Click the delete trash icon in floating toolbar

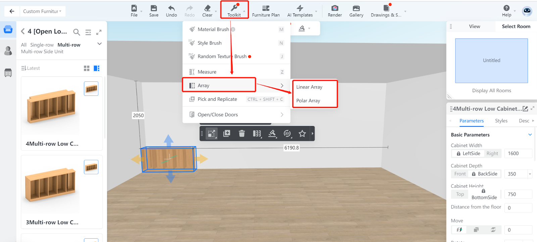[242, 134]
